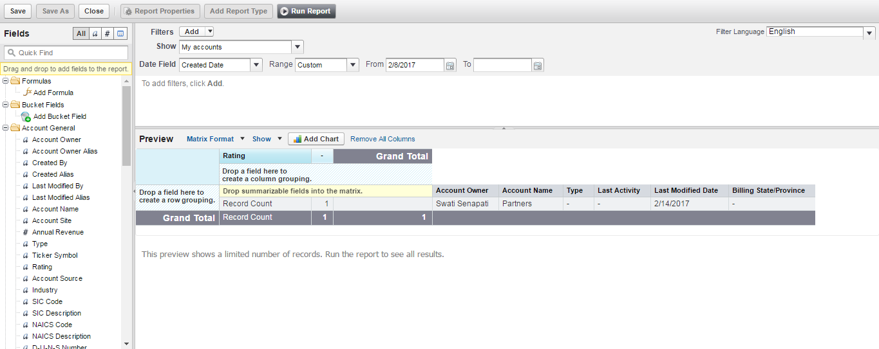Collapse the Bucket Fields folder
The width and height of the screenshot is (879, 349).
[x=6, y=104]
